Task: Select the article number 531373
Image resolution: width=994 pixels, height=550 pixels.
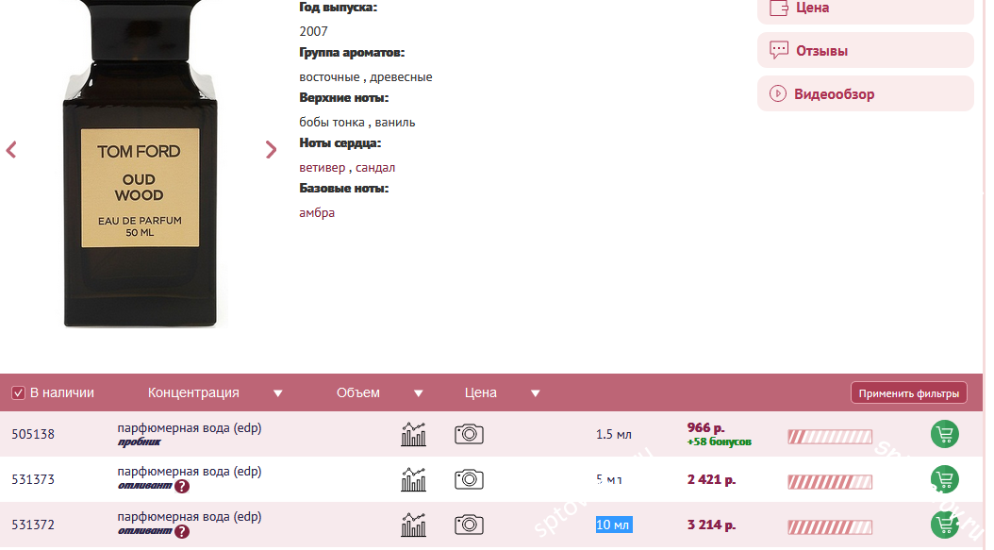Action: pos(33,479)
